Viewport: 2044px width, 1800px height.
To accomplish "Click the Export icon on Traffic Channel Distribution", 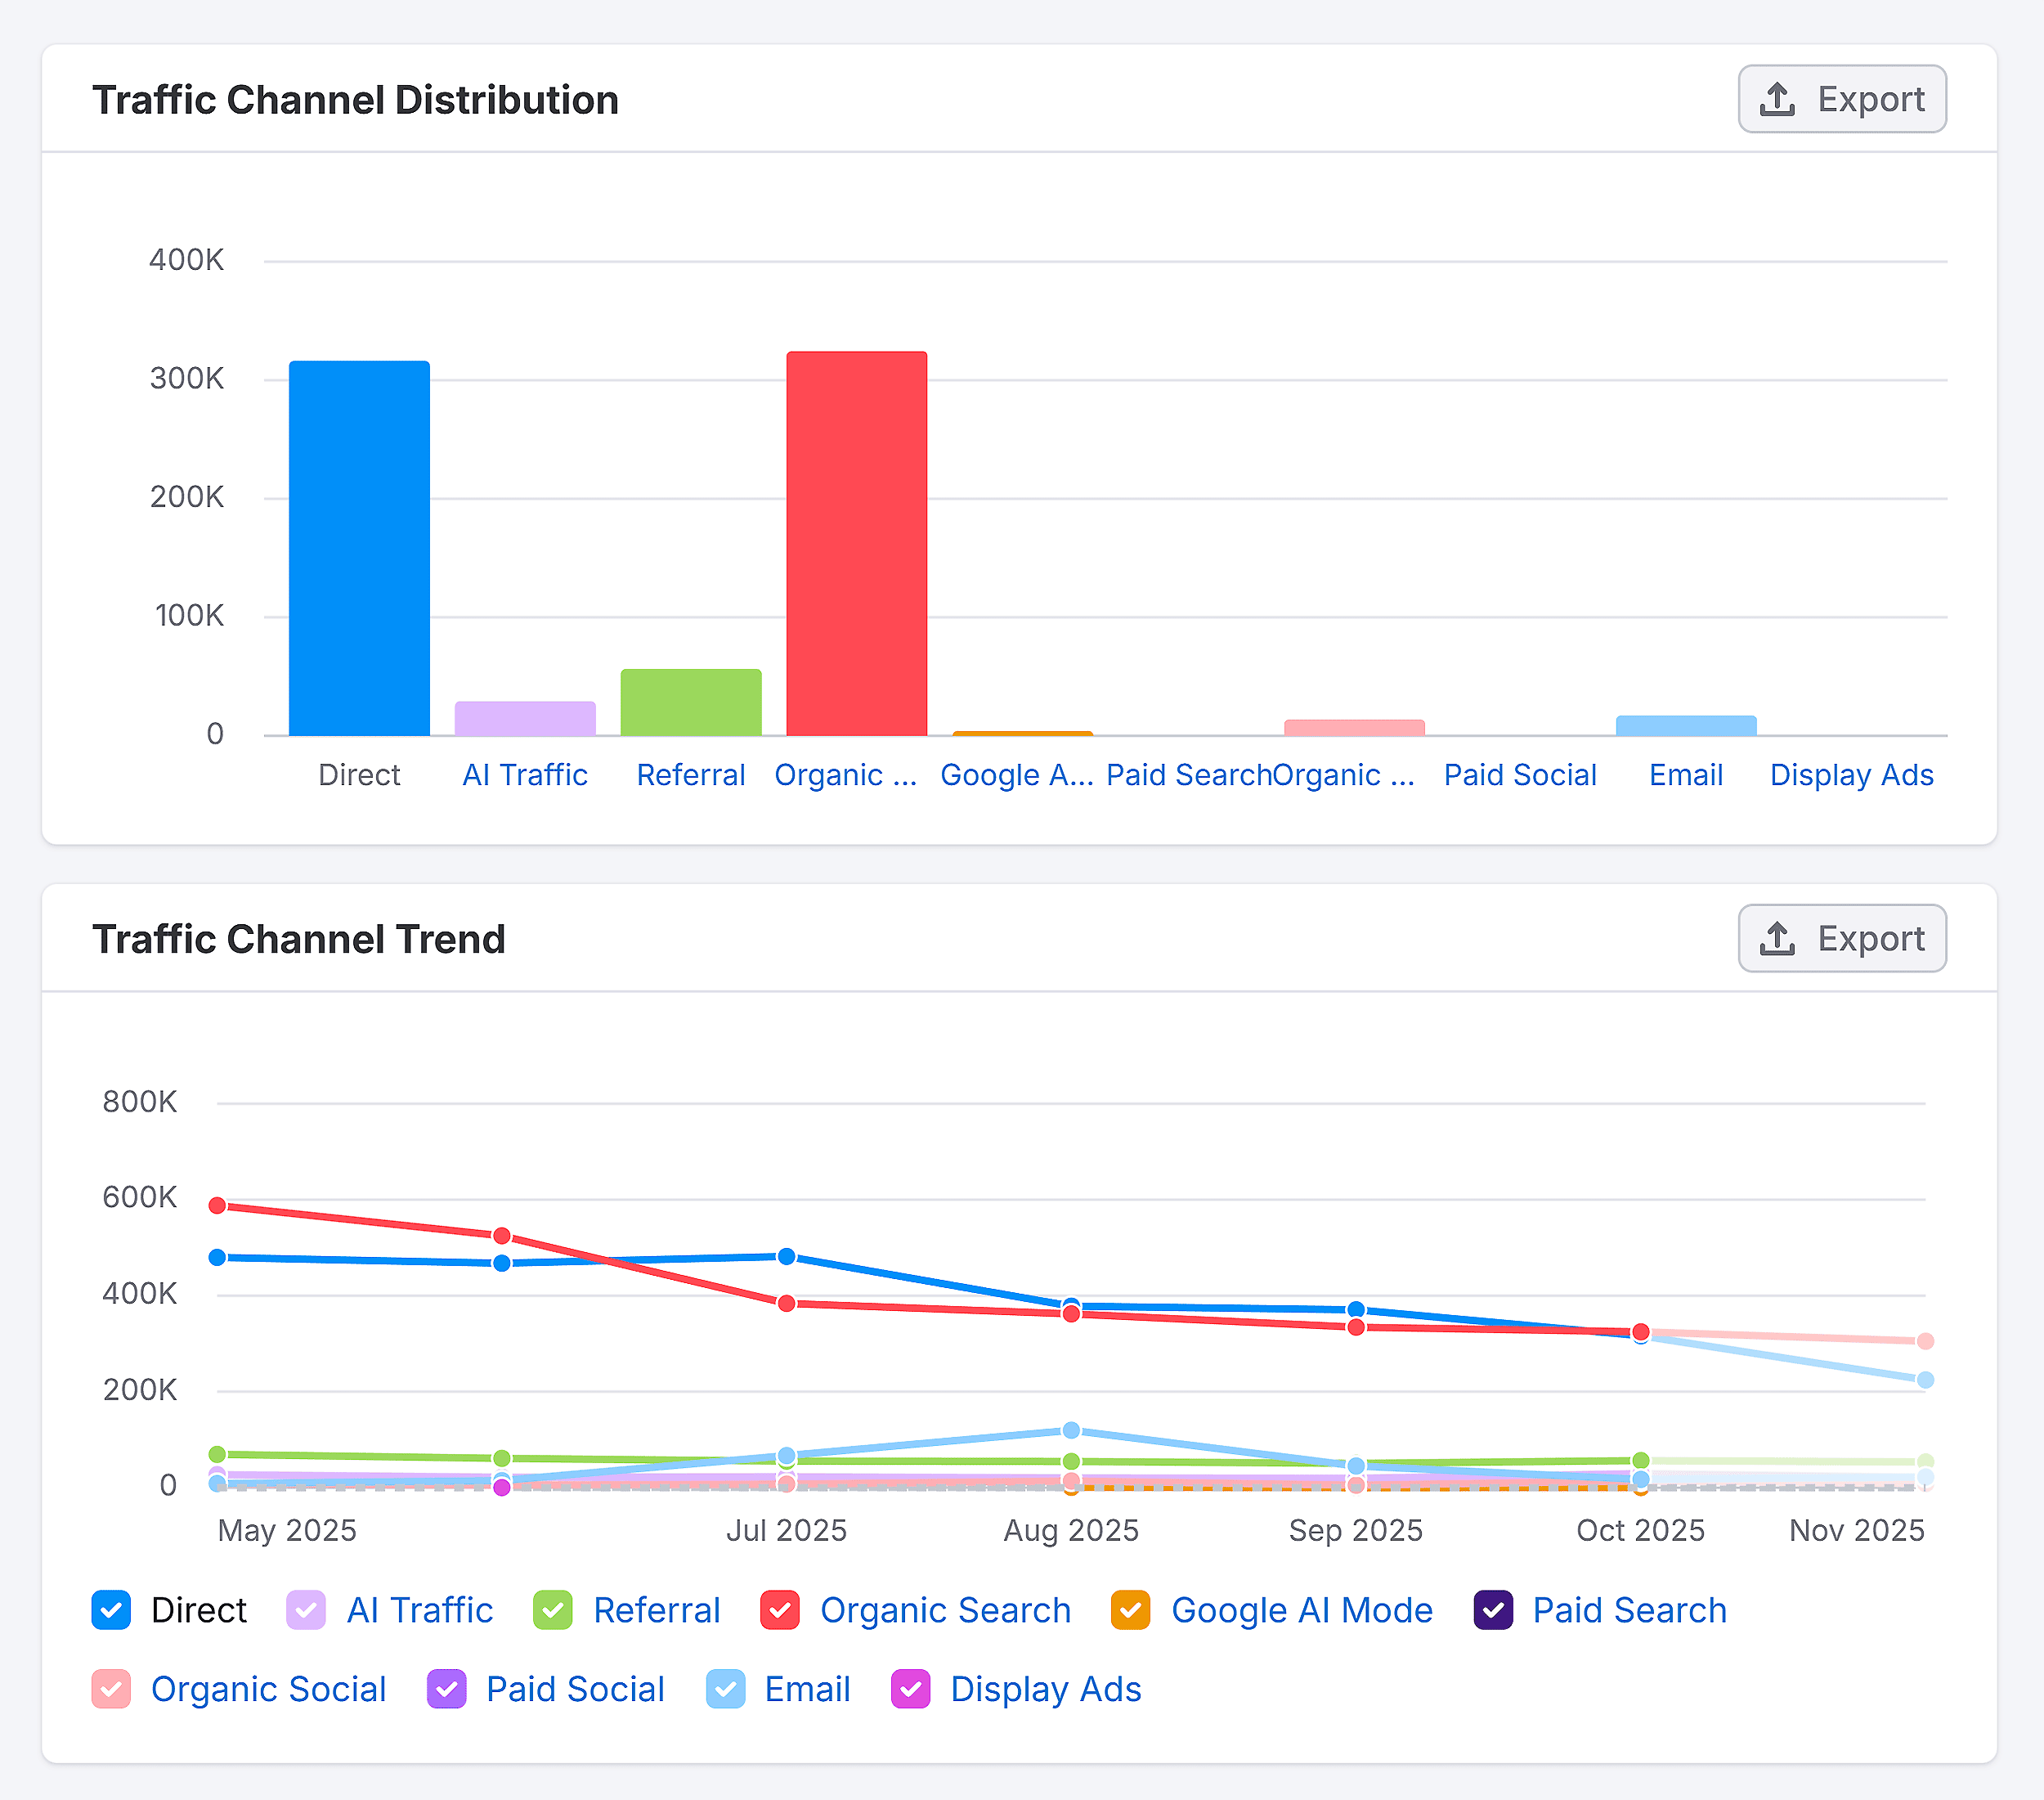I will (x=1777, y=98).
